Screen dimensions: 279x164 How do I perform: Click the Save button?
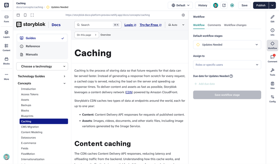[244, 5]
